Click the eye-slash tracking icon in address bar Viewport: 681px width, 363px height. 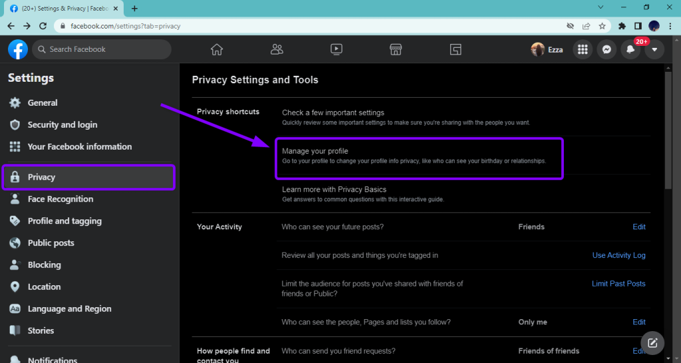(570, 26)
